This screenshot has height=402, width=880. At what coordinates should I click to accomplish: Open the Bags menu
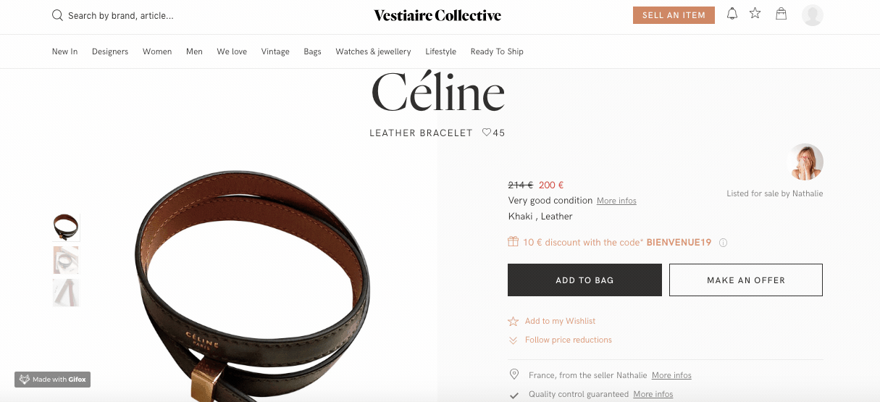[x=312, y=51]
